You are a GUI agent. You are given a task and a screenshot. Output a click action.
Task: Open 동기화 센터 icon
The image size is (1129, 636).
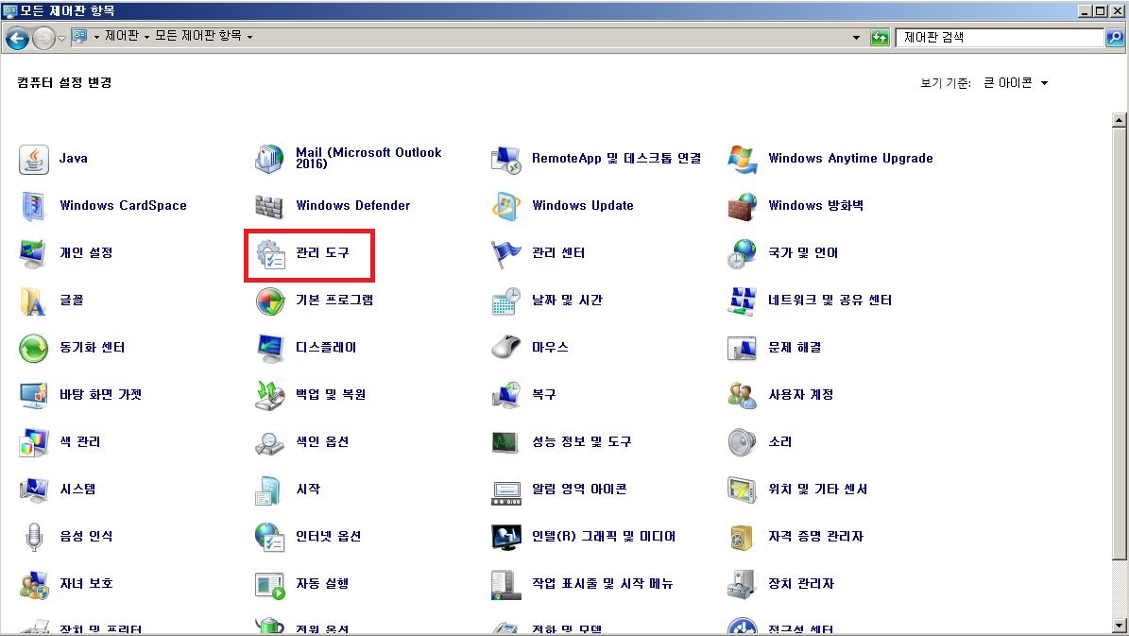pos(33,348)
